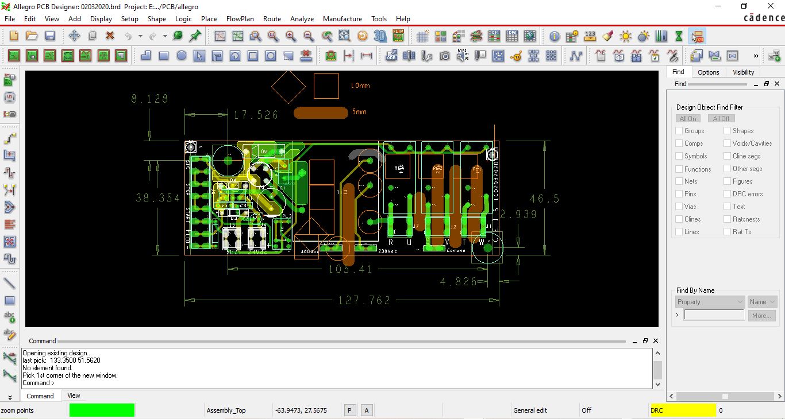Click the More... button
The height and width of the screenshot is (419, 785).
coord(761,315)
